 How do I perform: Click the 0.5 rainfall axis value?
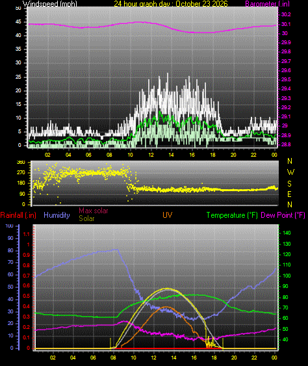click(x=27, y=296)
